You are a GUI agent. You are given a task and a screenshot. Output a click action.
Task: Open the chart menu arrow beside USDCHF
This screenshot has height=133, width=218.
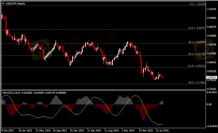tap(3, 4)
